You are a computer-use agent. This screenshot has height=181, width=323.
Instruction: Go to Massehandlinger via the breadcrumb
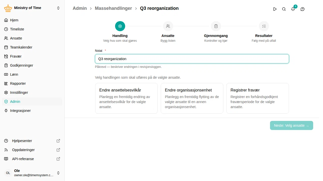pos(113,8)
